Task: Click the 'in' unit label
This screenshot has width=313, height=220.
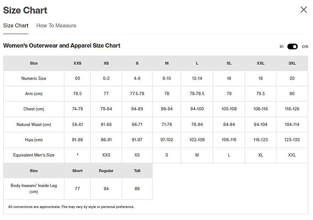Action: tap(281, 46)
